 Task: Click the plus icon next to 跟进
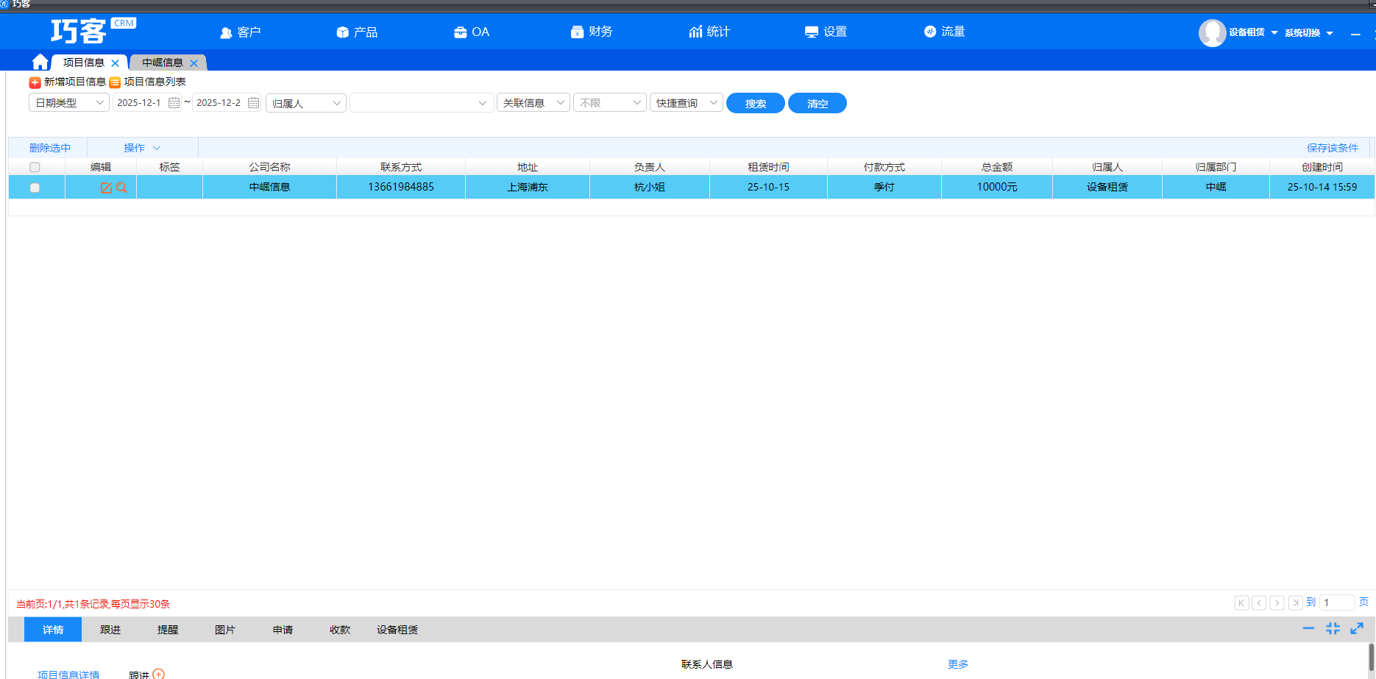pos(158,673)
